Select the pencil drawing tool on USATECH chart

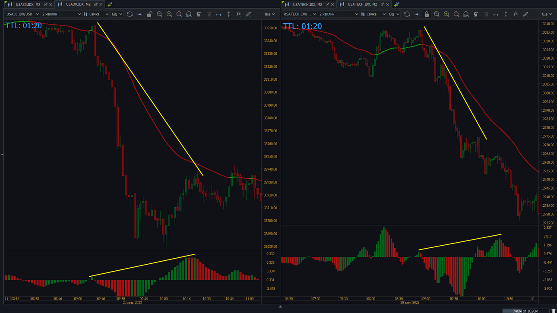pos(525,14)
